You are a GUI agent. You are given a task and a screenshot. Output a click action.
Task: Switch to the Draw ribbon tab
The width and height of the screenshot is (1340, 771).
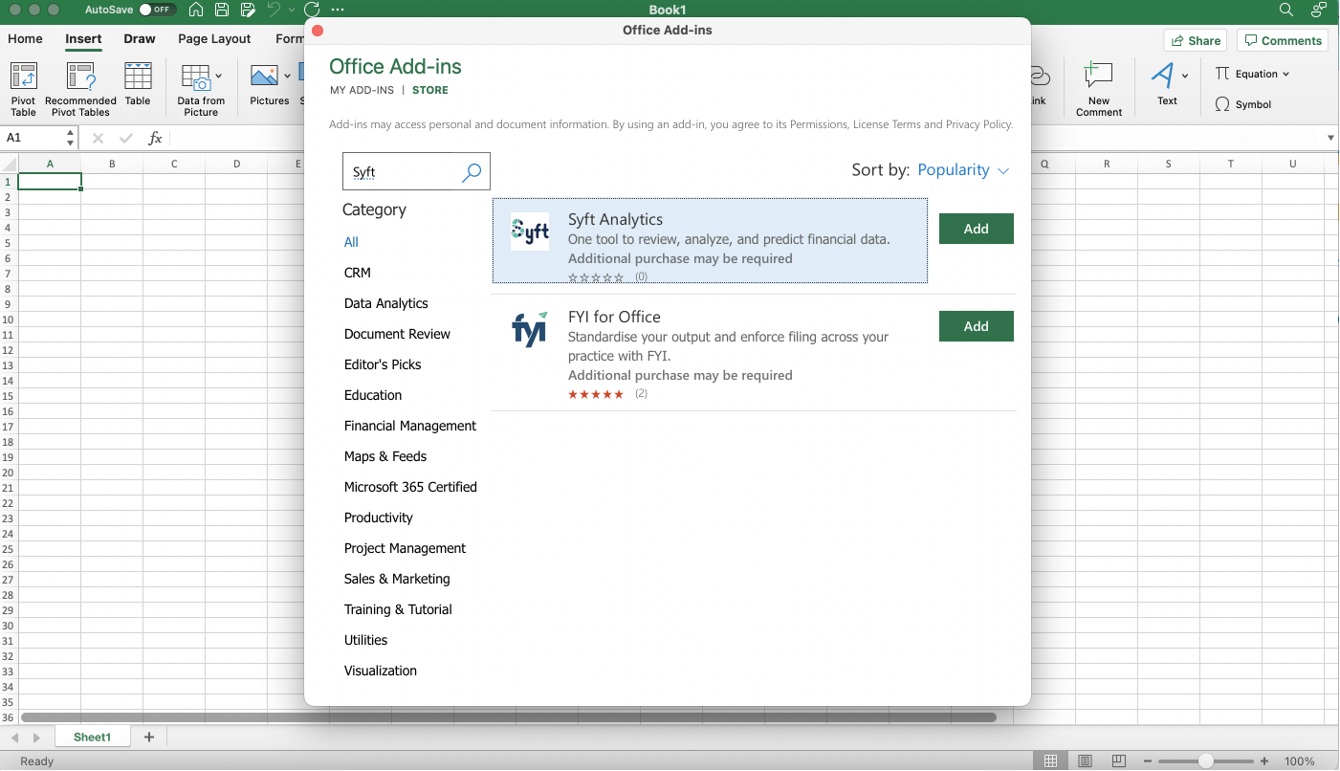tap(139, 39)
